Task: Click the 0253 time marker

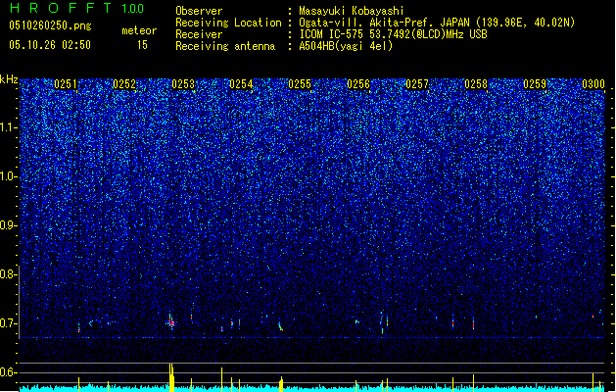Action: click(183, 84)
